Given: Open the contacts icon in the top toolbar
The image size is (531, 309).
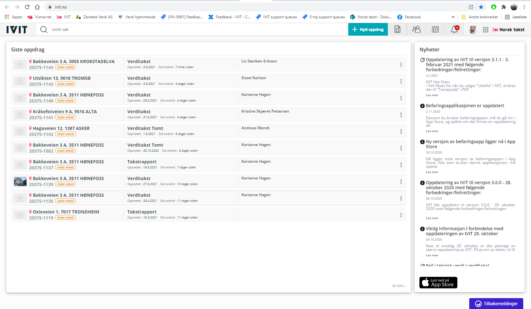Looking at the screenshot, I should [x=416, y=29].
